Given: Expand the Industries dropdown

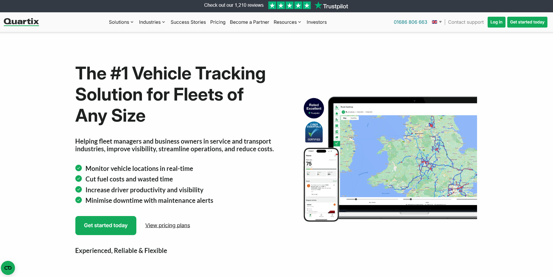Looking at the screenshot, I should pyautogui.click(x=152, y=22).
